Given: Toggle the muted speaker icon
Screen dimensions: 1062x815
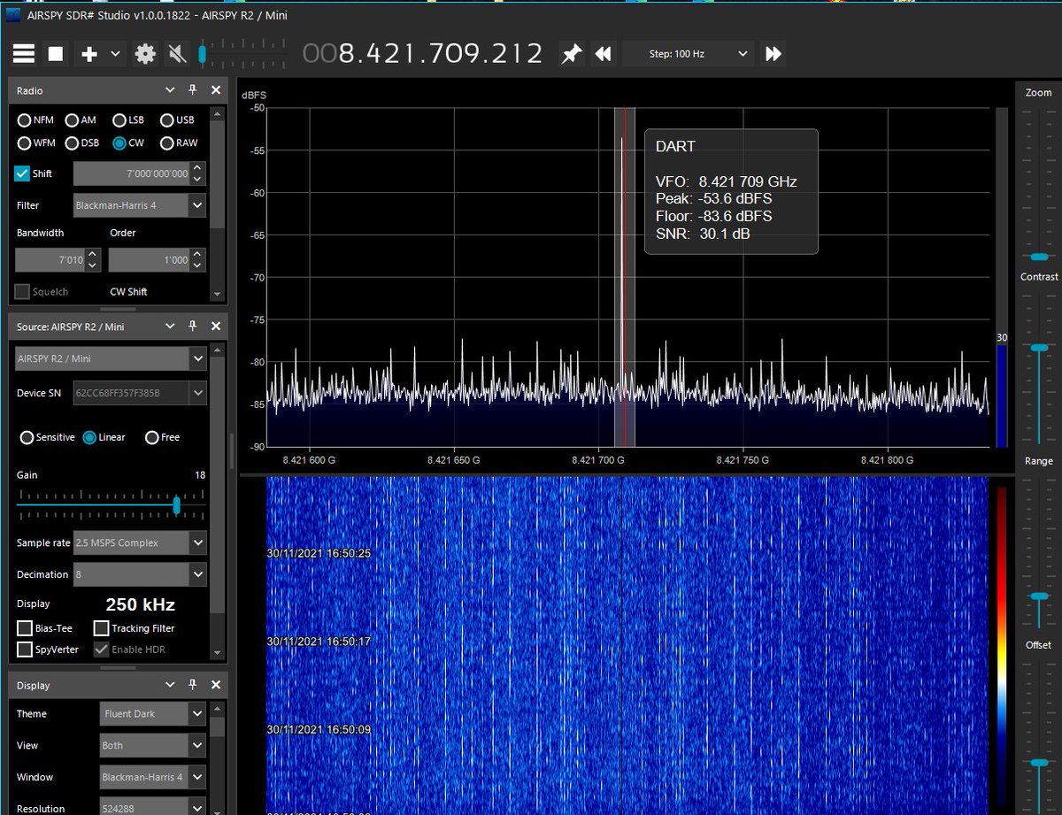Looking at the screenshot, I should click(177, 54).
